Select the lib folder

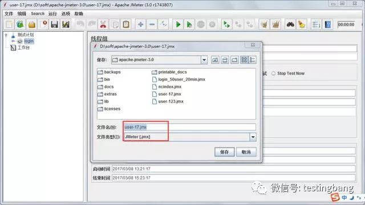(x=103, y=101)
